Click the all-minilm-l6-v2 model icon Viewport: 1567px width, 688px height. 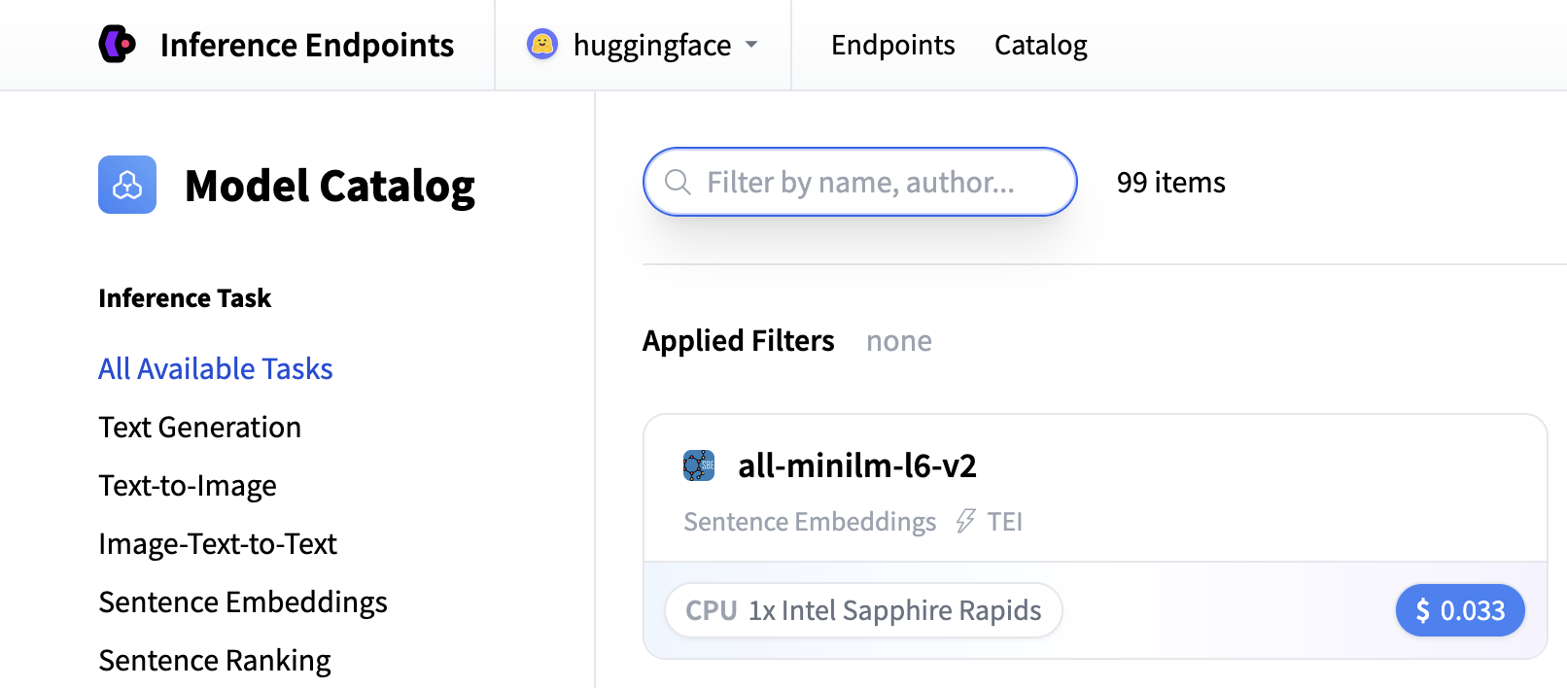[699, 465]
